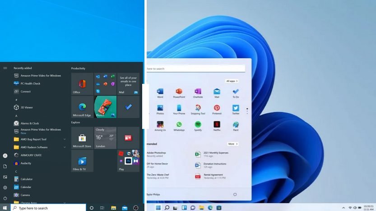Screen dimensions: 376x211
Task: Open WhatsApp from pinned apps
Action: point(179,126)
